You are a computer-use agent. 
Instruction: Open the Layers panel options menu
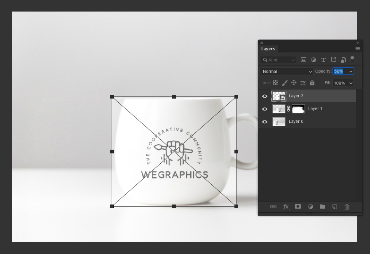(x=358, y=49)
